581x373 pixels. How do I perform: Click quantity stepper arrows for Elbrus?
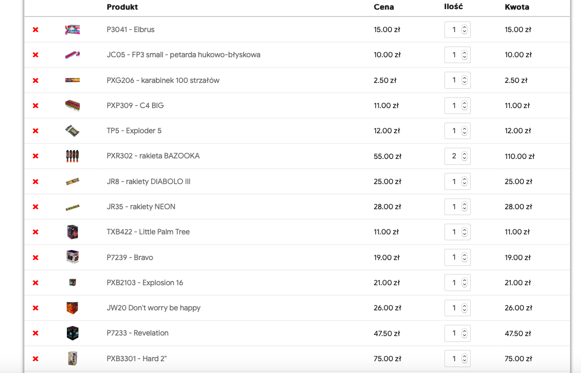pos(464,30)
